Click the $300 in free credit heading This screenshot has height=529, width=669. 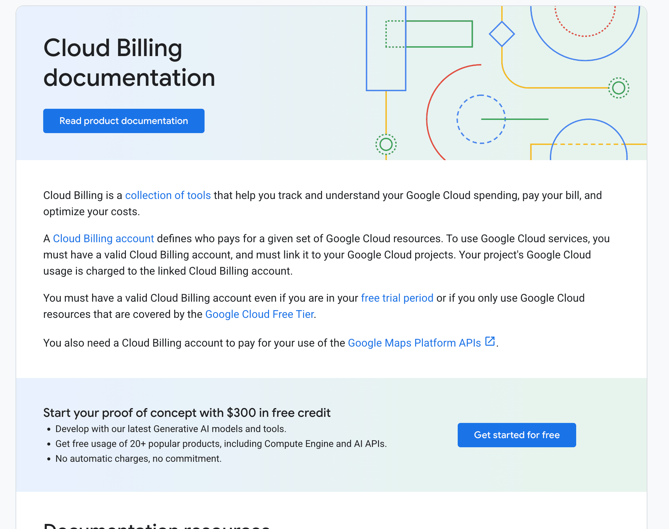pos(187,413)
